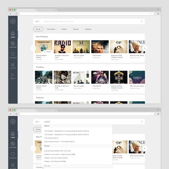The image size is (169, 169).
Task: Go back in the bottom browser window
Action: tap(10, 114)
